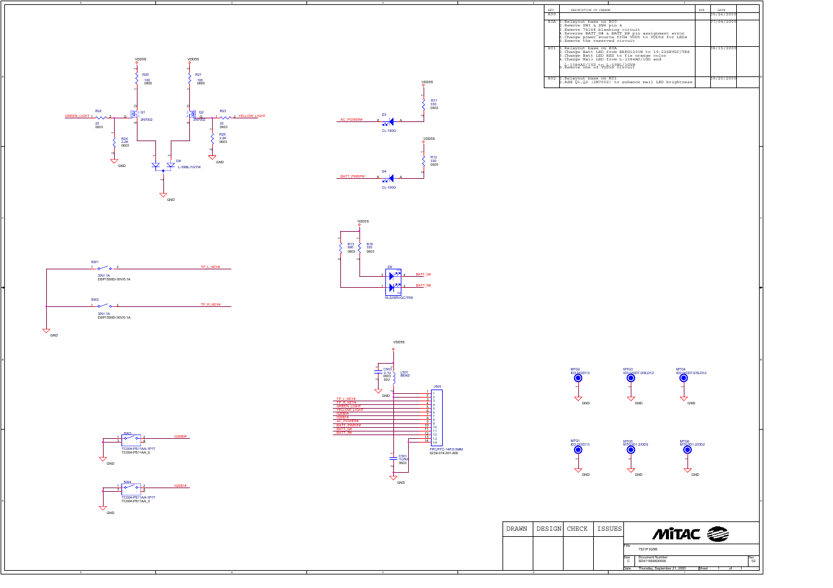This screenshot has width=833, height=588.
Task: Click the L-59BL/1GYW part value of D8
Action: click(x=189, y=168)
